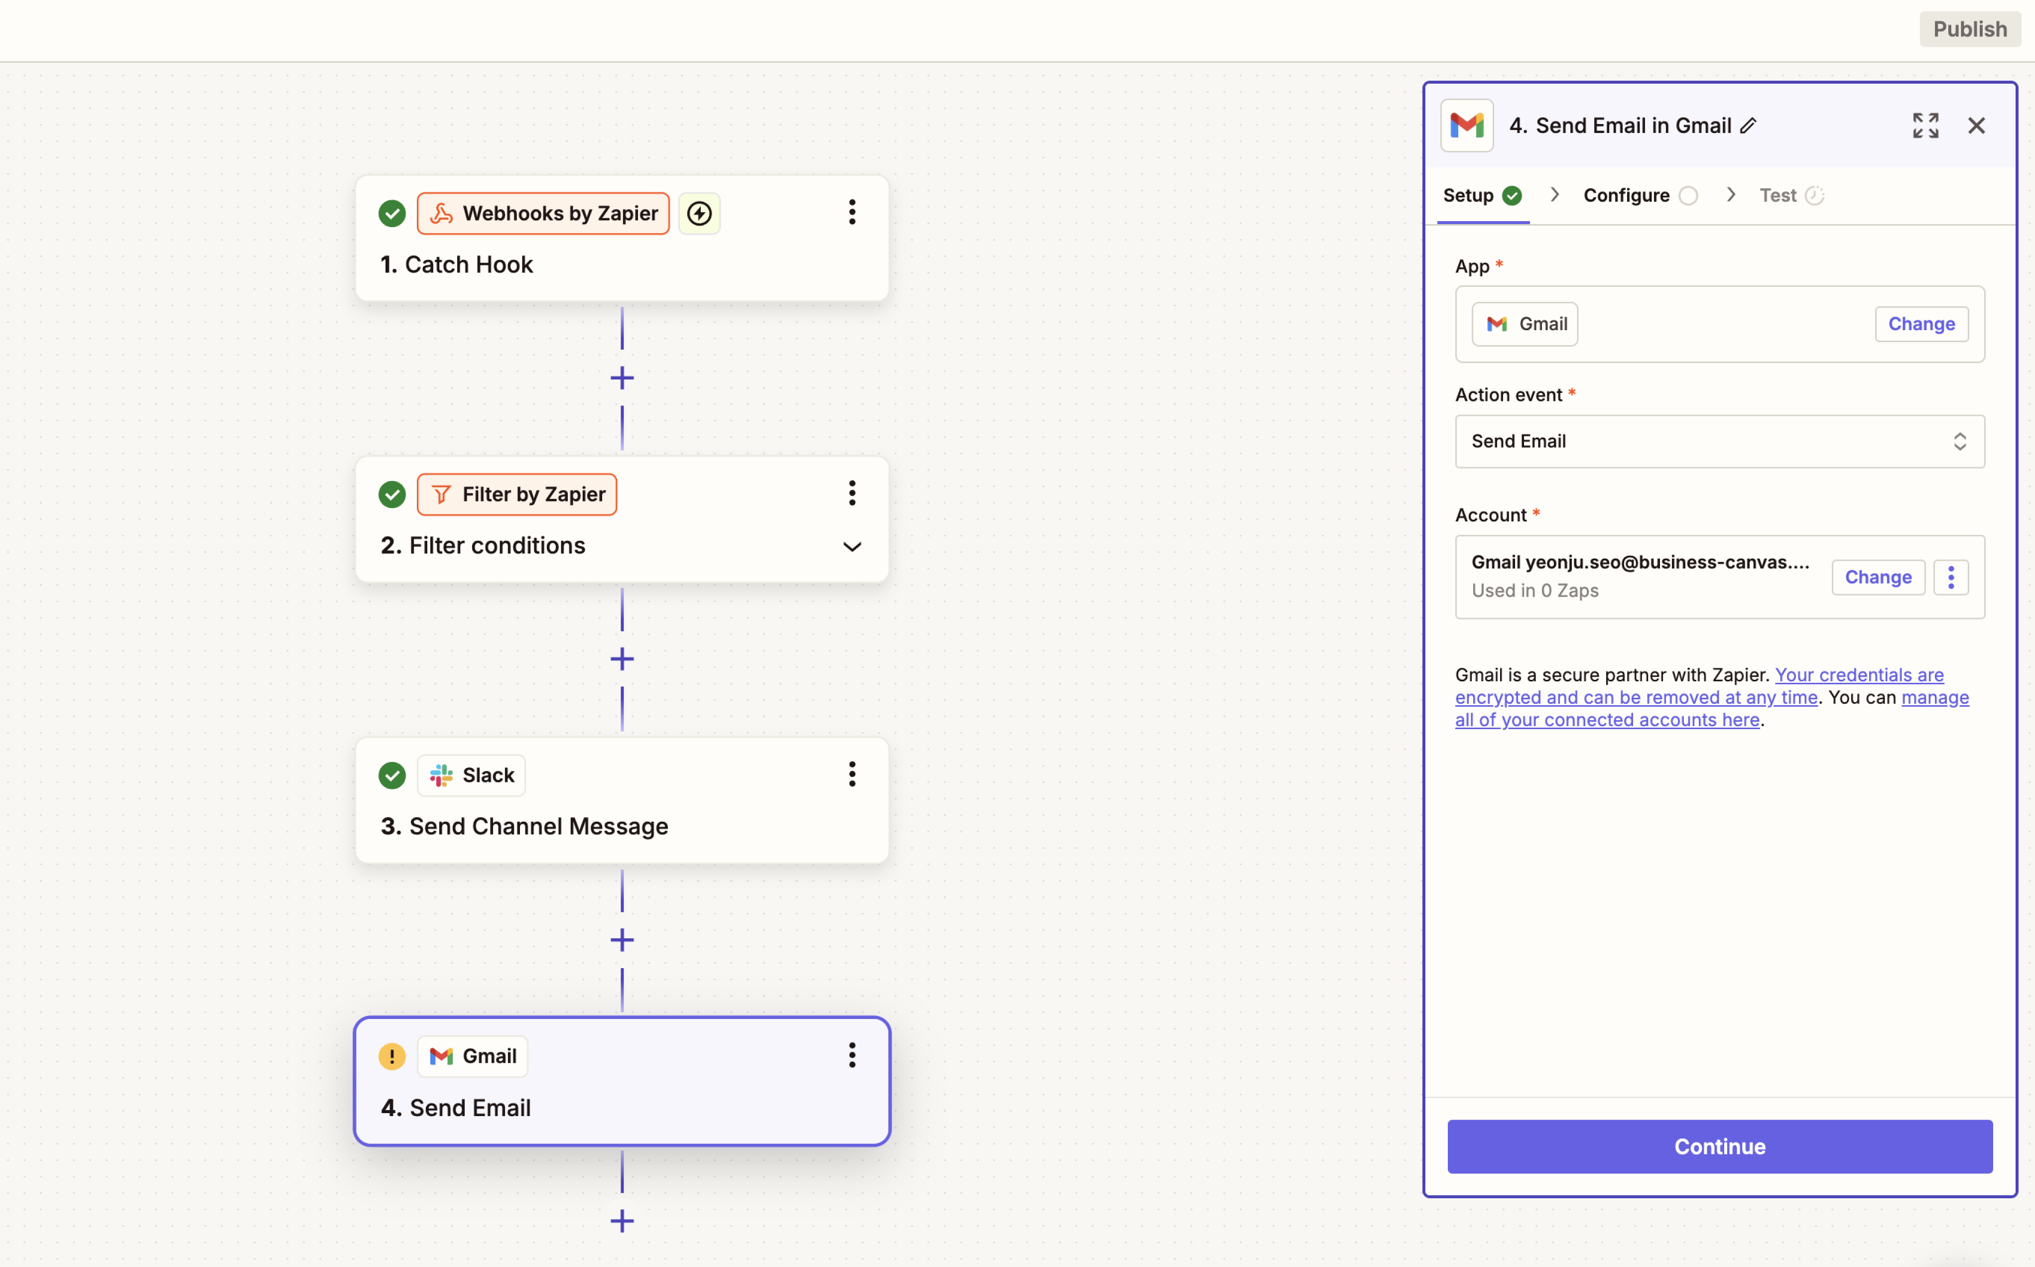Click Change next to the Gmail app
Viewport: 2035px width, 1267px height.
point(1920,324)
